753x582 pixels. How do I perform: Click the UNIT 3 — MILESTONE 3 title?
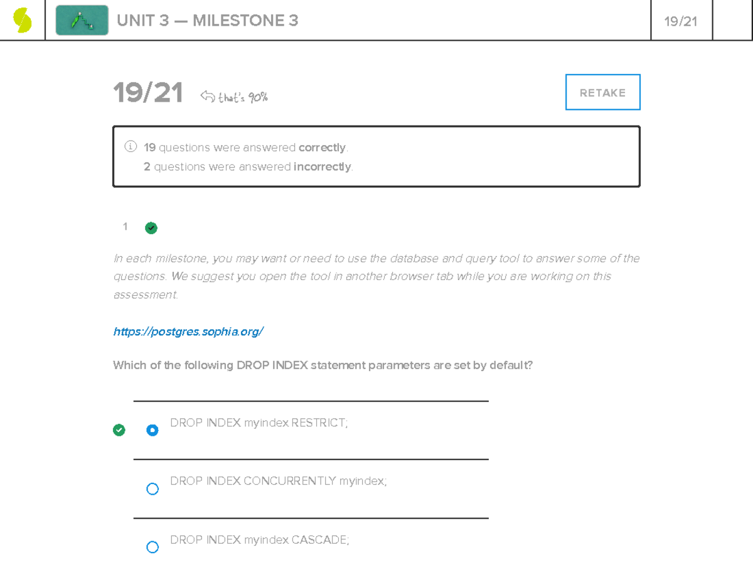click(207, 21)
